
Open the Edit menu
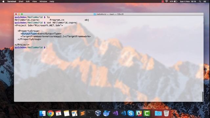tap(28, 1)
